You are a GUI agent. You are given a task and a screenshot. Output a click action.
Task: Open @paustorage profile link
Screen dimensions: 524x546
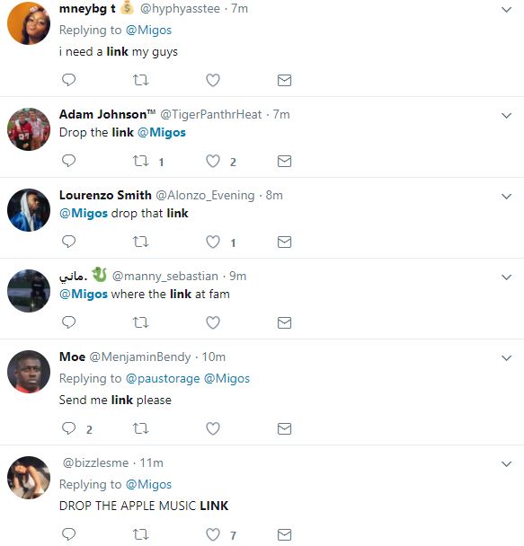coord(163,378)
